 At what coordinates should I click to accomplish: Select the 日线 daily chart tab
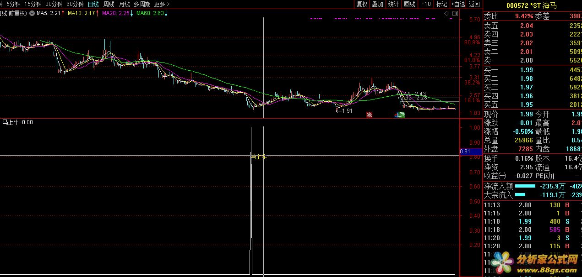[x=93, y=4]
